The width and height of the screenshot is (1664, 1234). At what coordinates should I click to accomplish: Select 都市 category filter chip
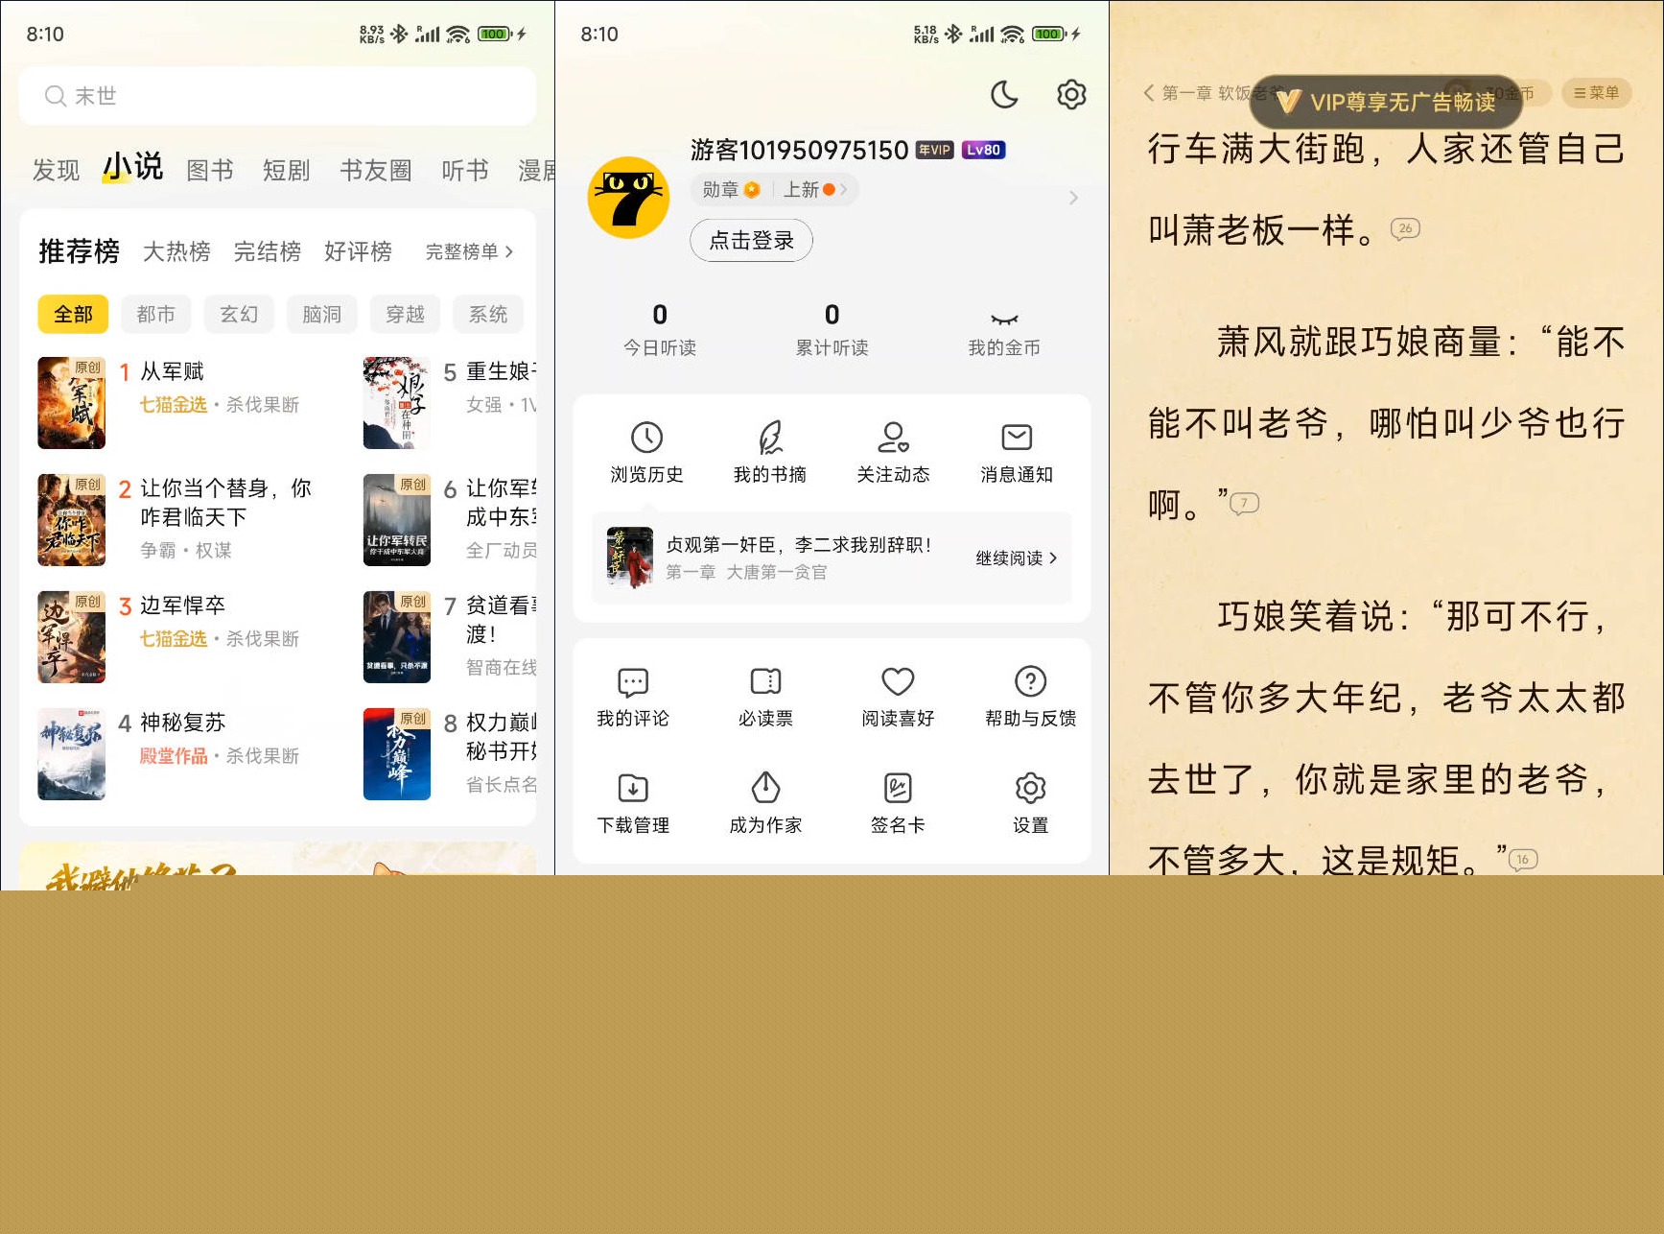[x=155, y=314]
